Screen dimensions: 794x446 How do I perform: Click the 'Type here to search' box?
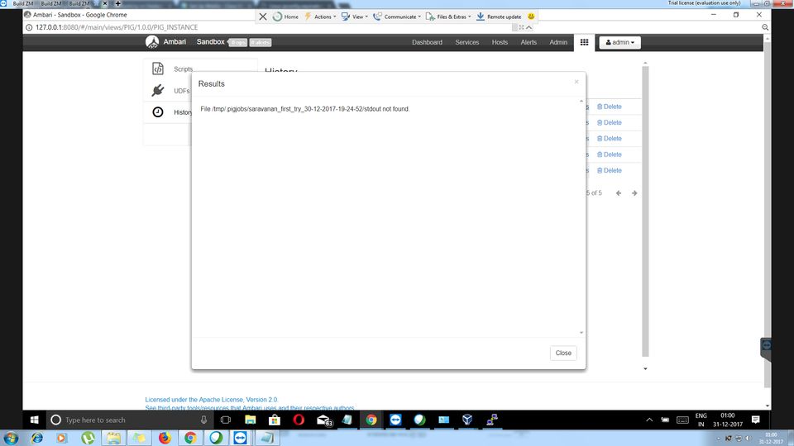[x=129, y=420]
